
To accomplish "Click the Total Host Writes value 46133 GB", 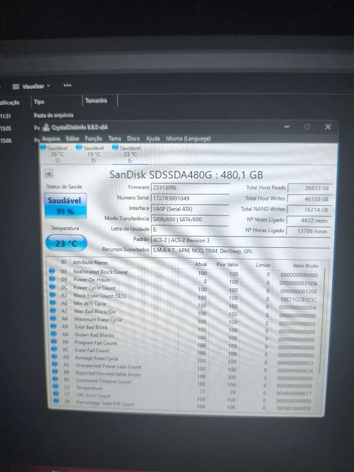I will pos(309,199).
